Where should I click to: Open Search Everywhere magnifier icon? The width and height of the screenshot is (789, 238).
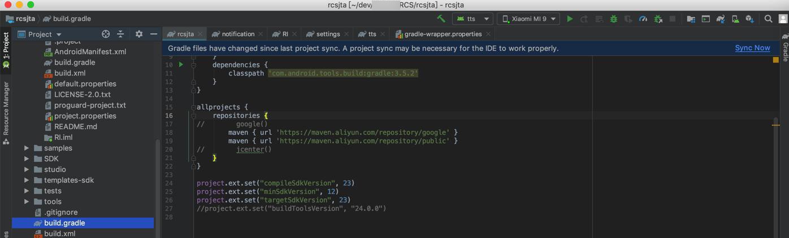click(x=769, y=19)
